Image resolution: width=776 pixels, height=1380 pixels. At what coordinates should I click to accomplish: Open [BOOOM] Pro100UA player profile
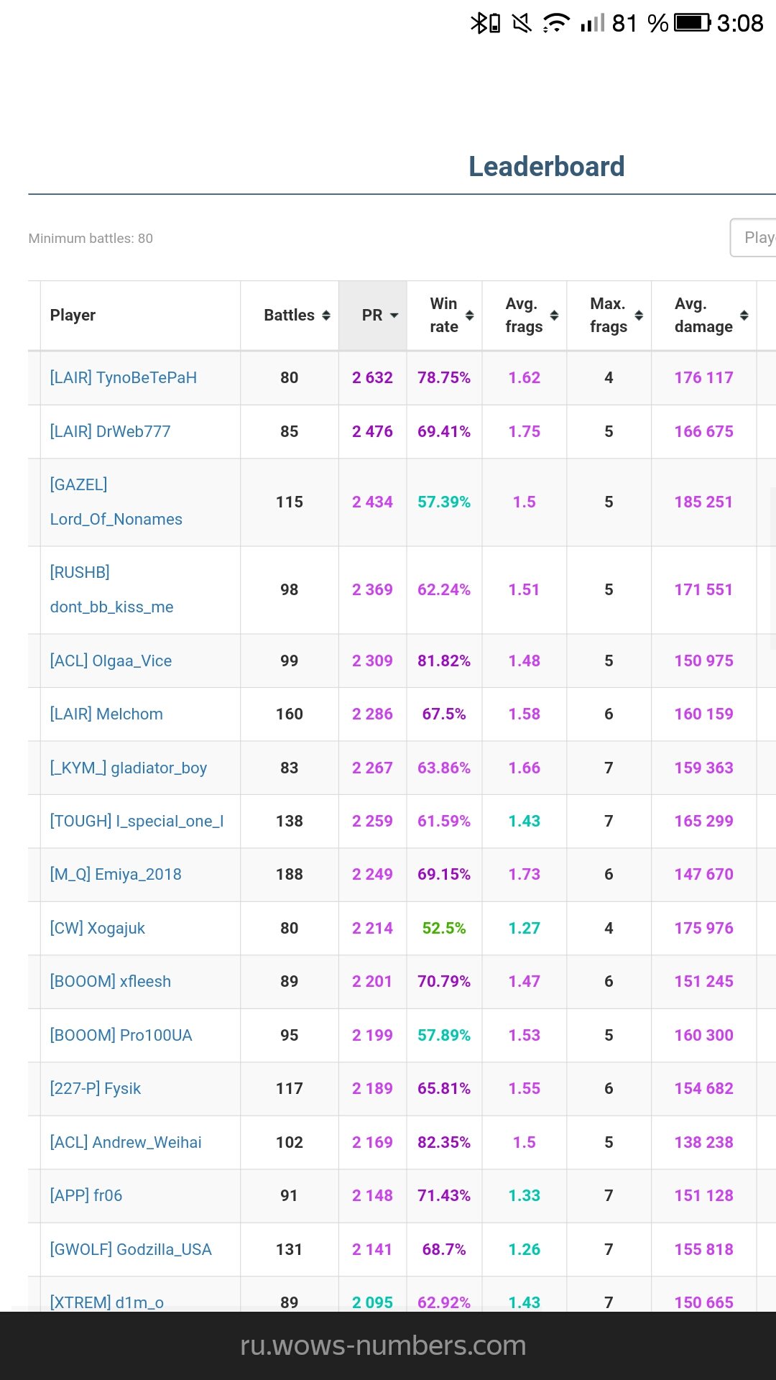click(x=121, y=1036)
